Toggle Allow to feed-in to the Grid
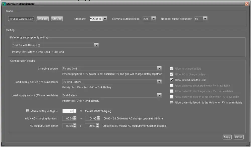This screenshot has width=251, height=147. pyautogui.click(x=172, y=80)
